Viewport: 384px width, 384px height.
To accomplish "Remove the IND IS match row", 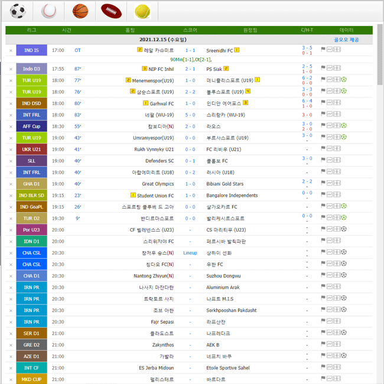I will pyautogui.click(x=11, y=51).
